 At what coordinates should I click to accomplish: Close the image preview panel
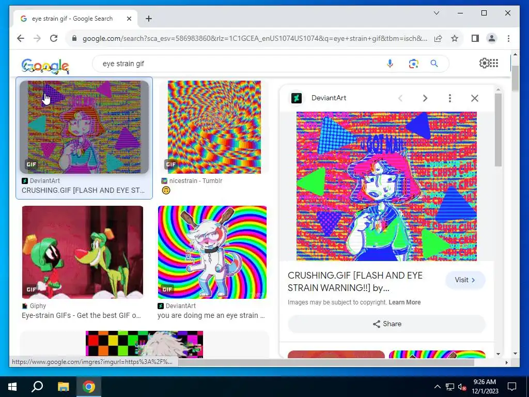(x=475, y=98)
